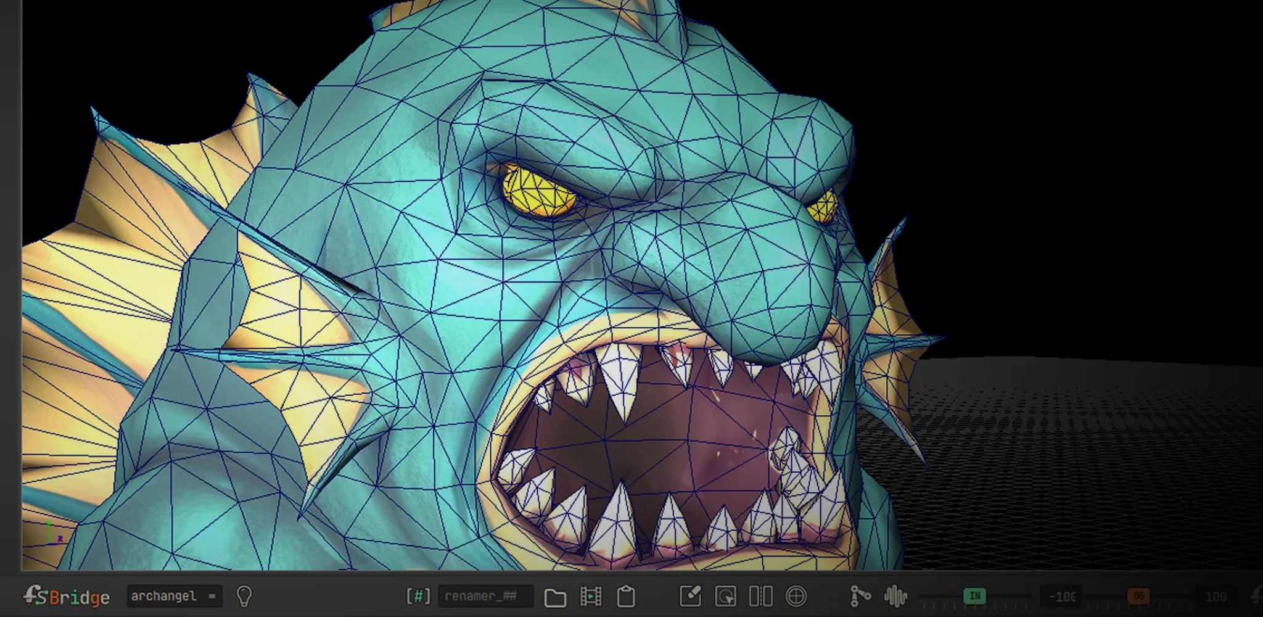Open the folder icon
1263x617 pixels.
[x=555, y=597]
